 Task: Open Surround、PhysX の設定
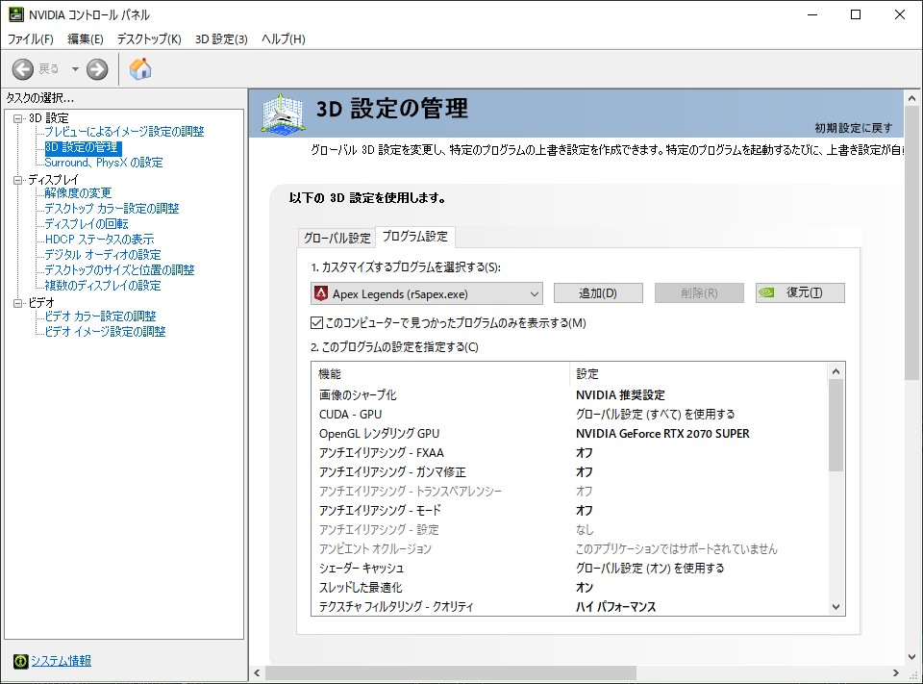point(104,162)
